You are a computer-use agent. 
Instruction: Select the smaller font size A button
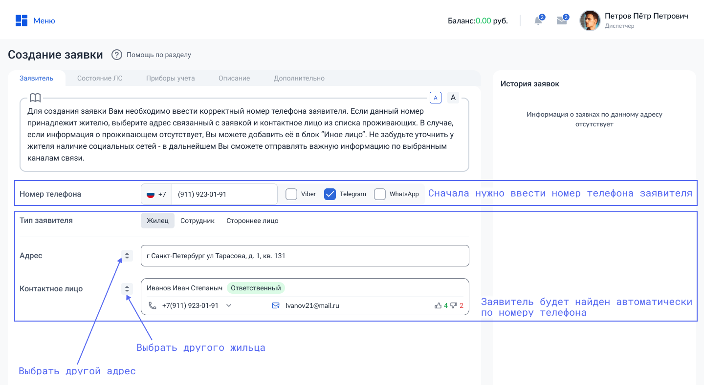pyautogui.click(x=436, y=98)
